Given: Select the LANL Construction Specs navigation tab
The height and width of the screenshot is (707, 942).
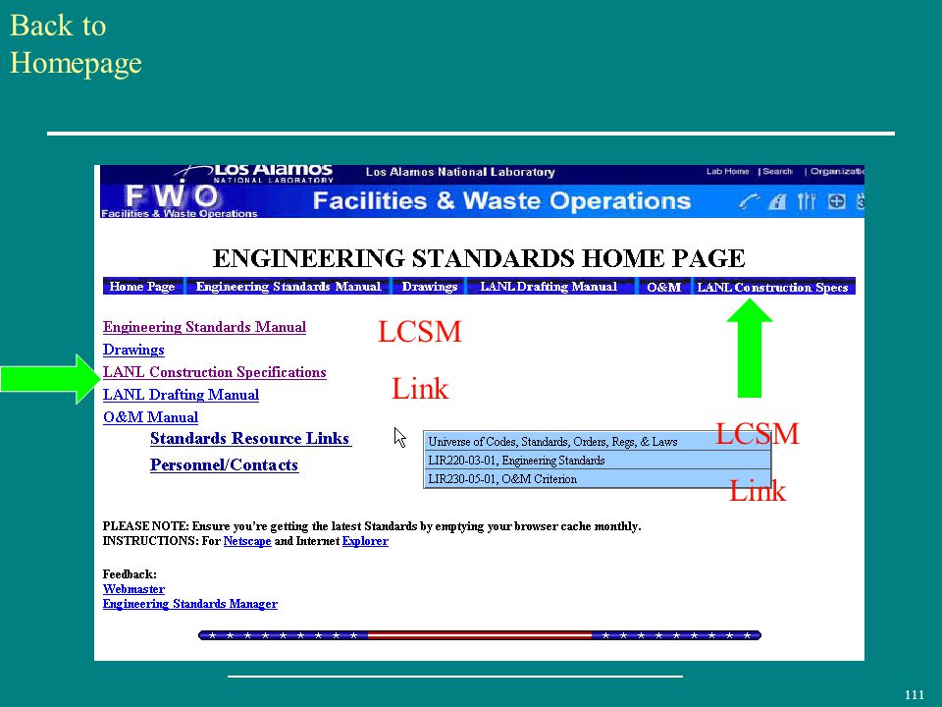Looking at the screenshot, I should (772, 287).
